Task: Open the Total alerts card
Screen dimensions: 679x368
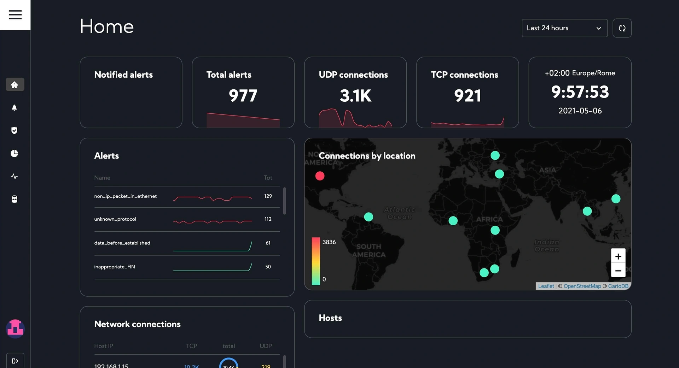Action: pyautogui.click(x=243, y=93)
